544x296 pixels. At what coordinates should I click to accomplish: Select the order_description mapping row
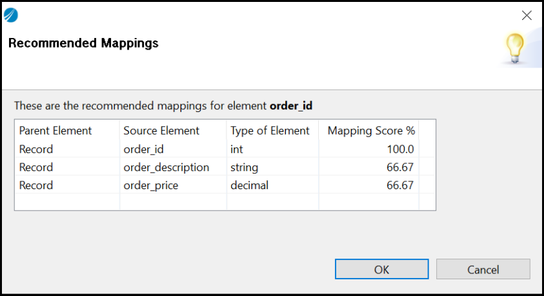point(166,167)
